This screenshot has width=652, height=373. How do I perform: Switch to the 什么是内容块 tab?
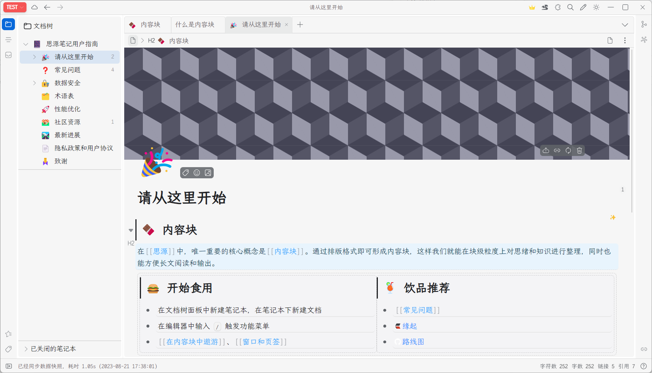[195, 25]
